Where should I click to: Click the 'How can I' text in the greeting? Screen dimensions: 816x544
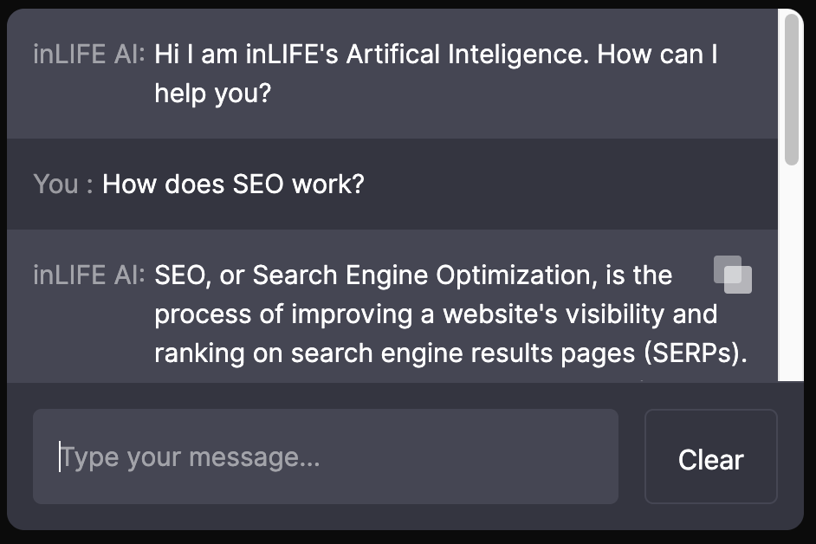[657, 55]
